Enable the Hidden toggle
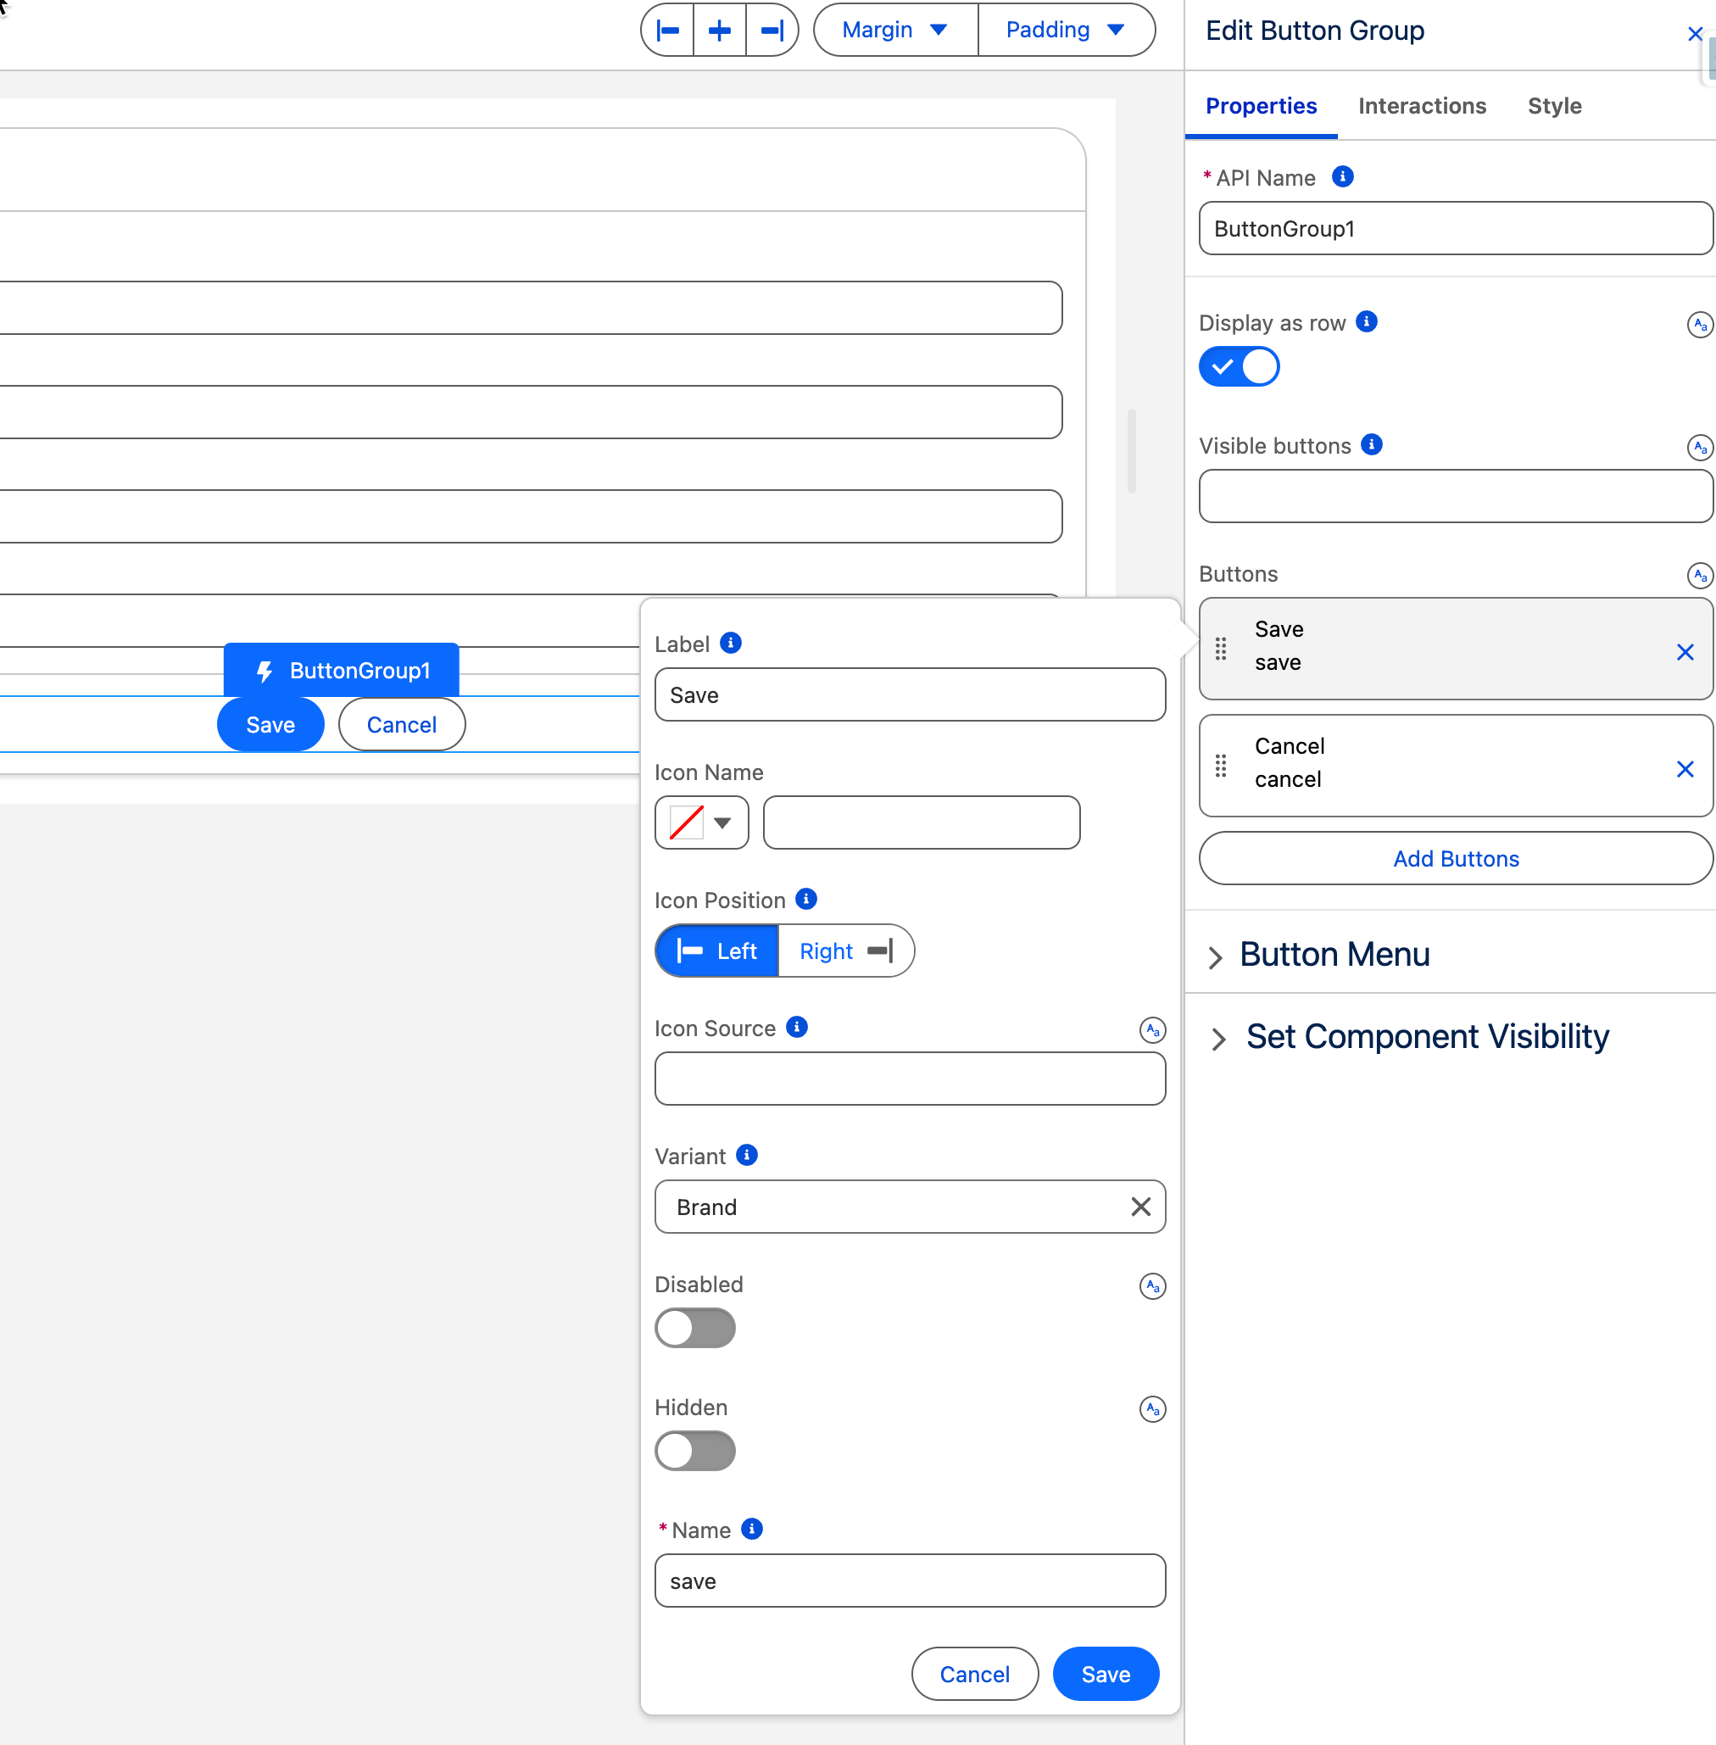The image size is (1716, 1745). click(695, 1451)
